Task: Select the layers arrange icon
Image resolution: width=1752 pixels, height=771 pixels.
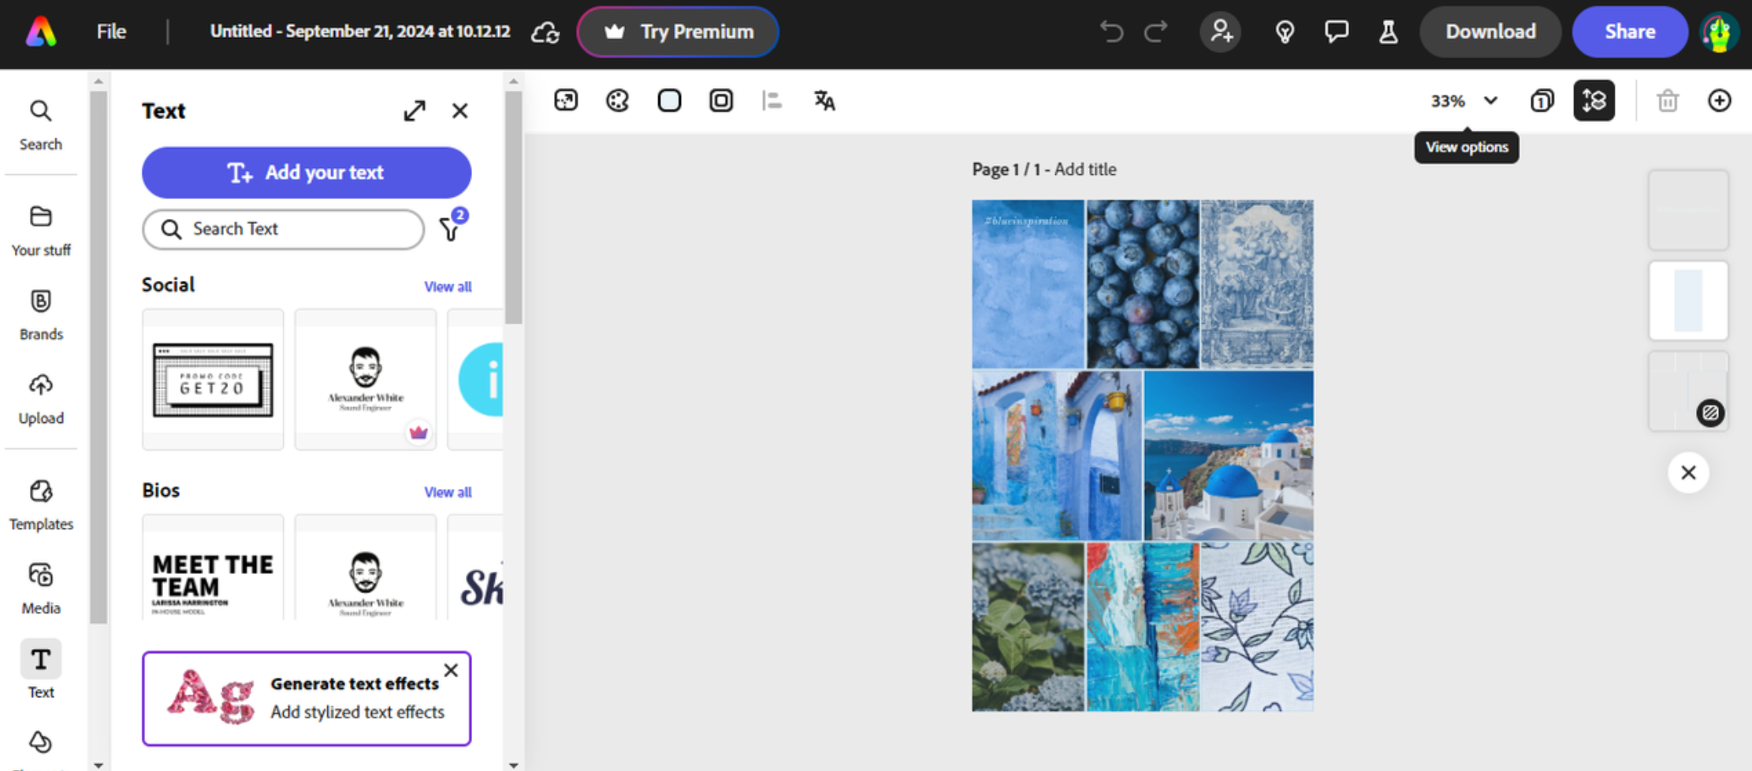Action: 1594,100
